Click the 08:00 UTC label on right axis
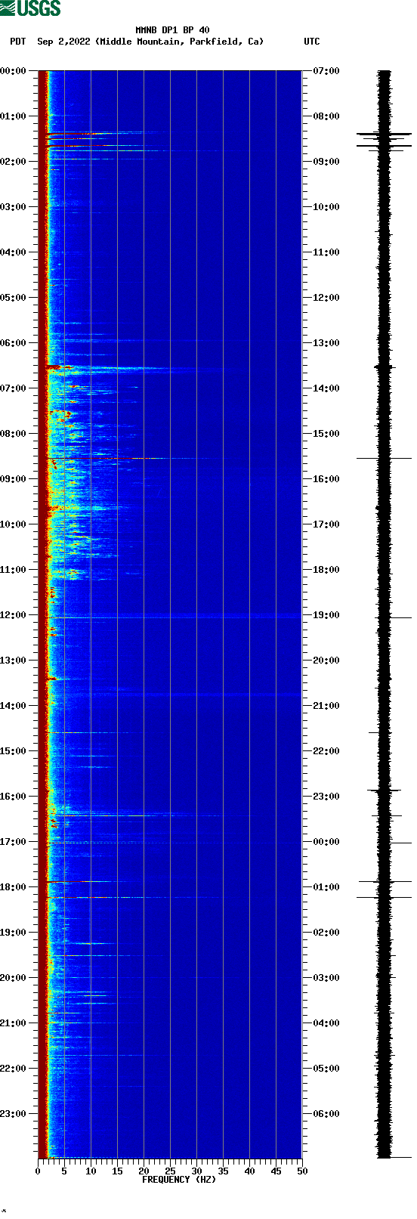The width and height of the screenshot is (417, 1219). pyautogui.click(x=326, y=116)
